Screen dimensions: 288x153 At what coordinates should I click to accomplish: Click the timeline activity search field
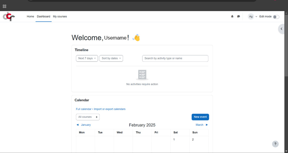pyautogui.click(x=175, y=58)
